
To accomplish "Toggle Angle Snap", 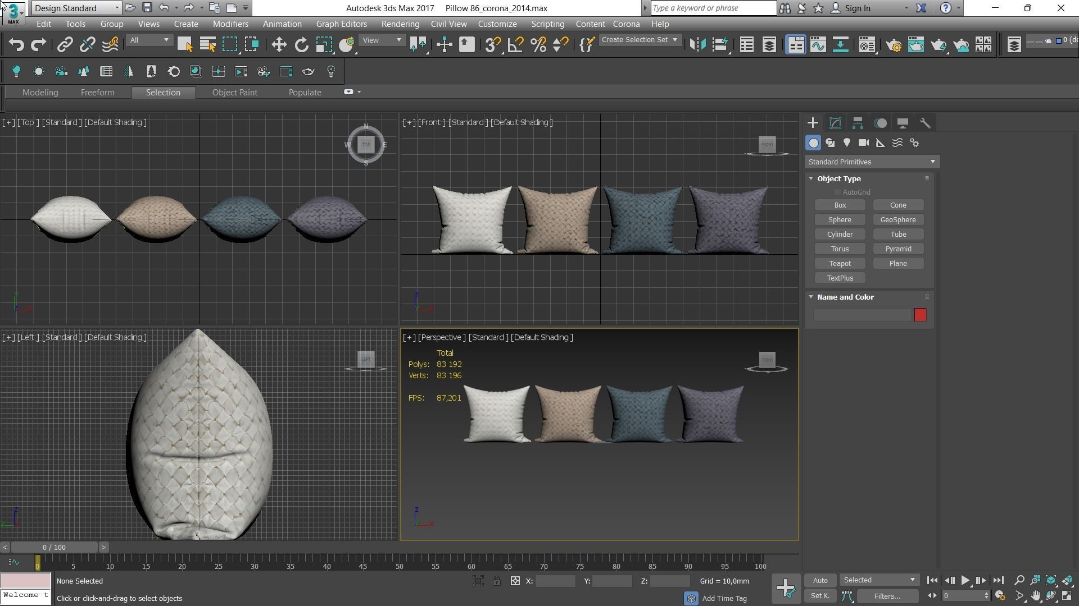I will 515,44.
